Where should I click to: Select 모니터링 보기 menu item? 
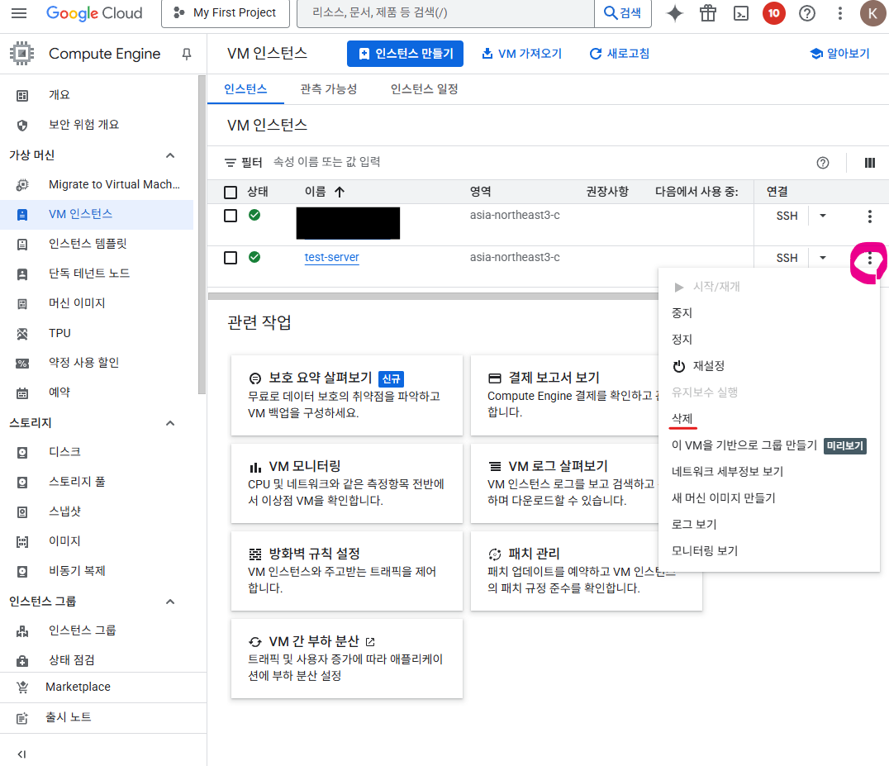(x=769, y=550)
